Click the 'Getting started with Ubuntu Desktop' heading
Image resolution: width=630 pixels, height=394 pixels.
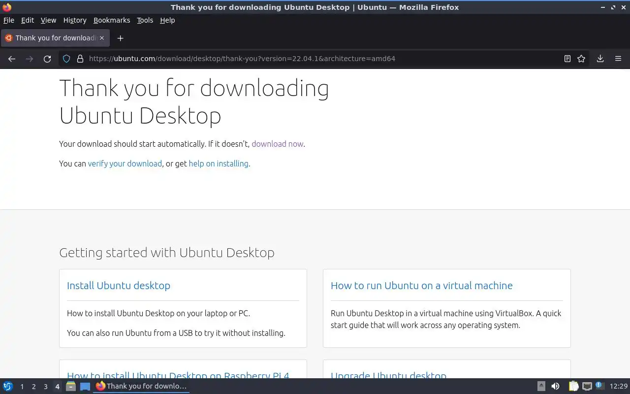[x=167, y=253]
